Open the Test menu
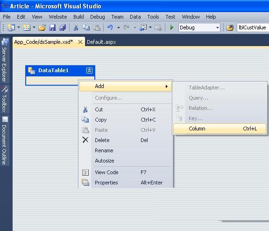269x231 pixels. click(x=170, y=17)
